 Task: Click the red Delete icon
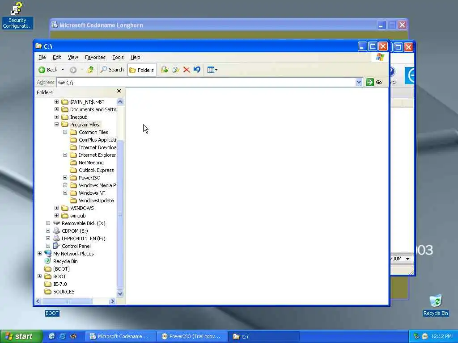(187, 70)
